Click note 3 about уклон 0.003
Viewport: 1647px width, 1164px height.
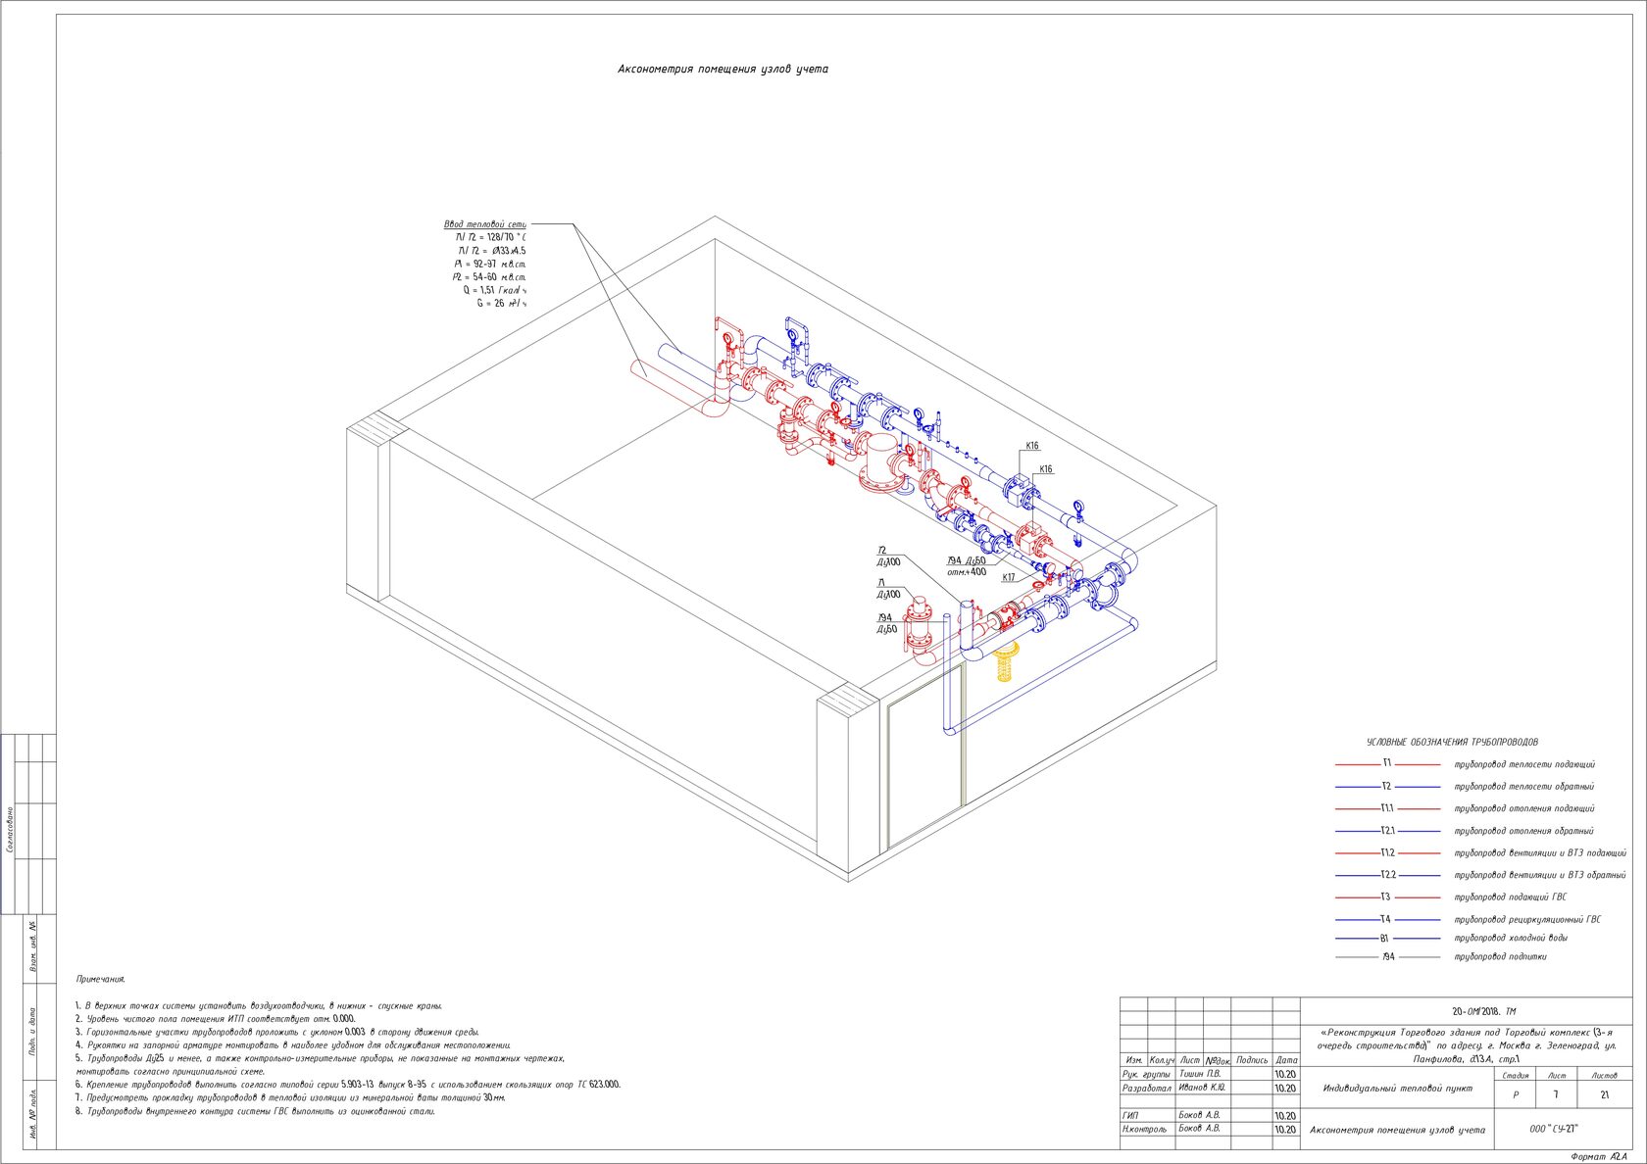tap(277, 1033)
